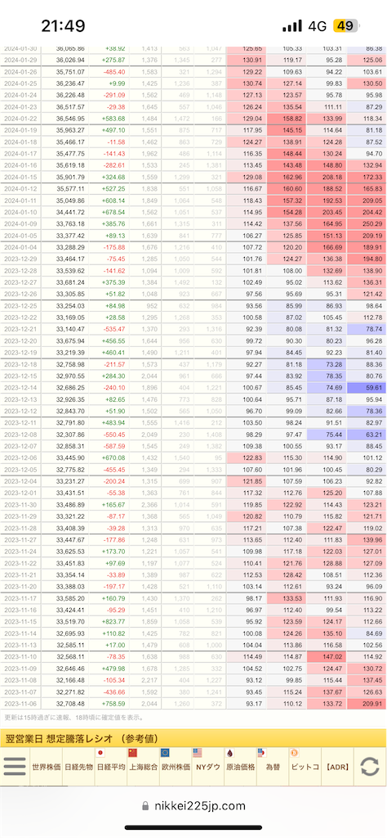Open the 世界株価 tab
Screen dimensions: 387x838
coord(47,767)
